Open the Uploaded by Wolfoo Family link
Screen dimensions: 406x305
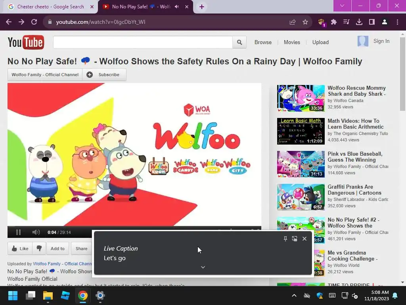tap(62, 264)
